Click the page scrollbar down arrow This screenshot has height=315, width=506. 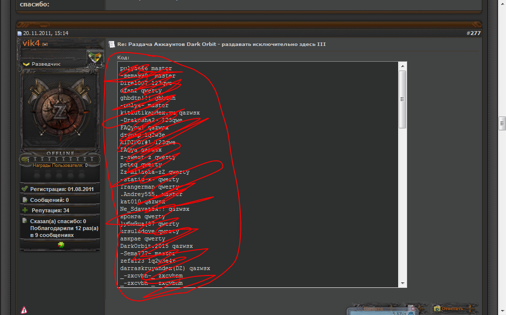point(502,312)
